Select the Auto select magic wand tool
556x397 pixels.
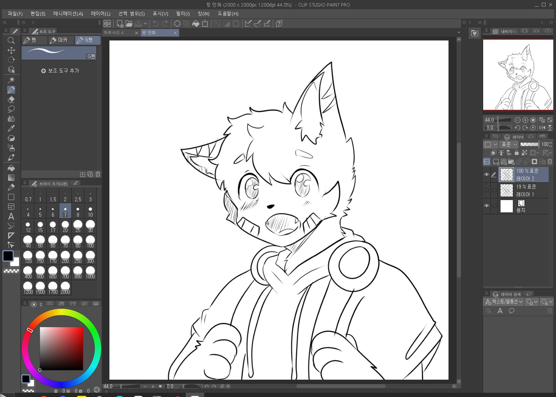(11, 80)
